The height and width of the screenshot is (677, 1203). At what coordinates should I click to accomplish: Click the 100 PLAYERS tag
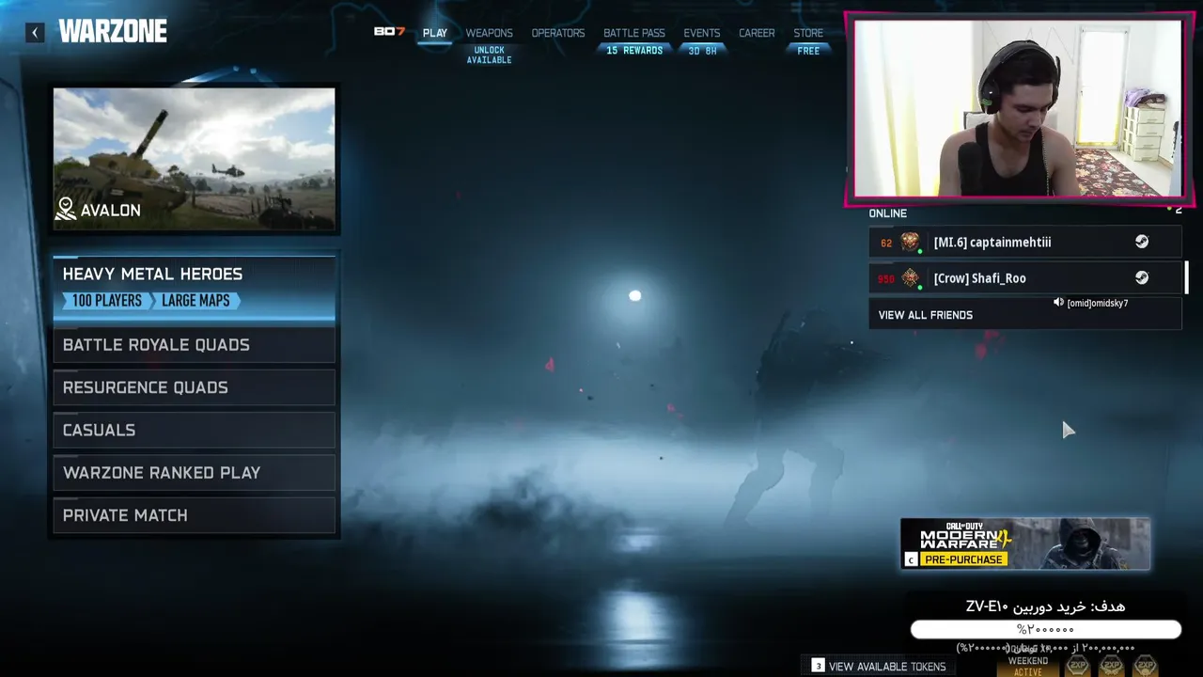[x=106, y=301]
